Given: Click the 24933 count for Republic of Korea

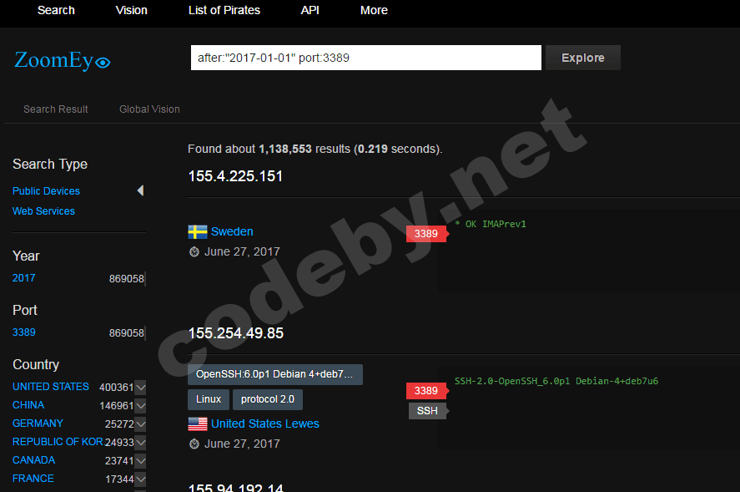Looking at the screenshot, I should pyautogui.click(x=119, y=443).
